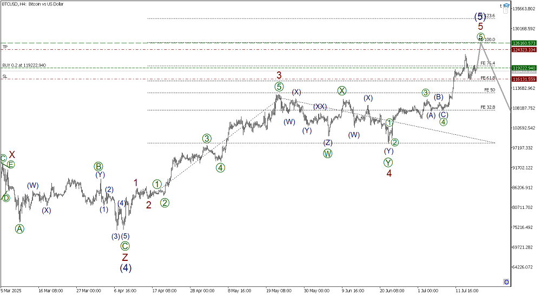This screenshot has width=541, height=295.
Task: Select the blue (XX) wave label
Action: (x=320, y=107)
